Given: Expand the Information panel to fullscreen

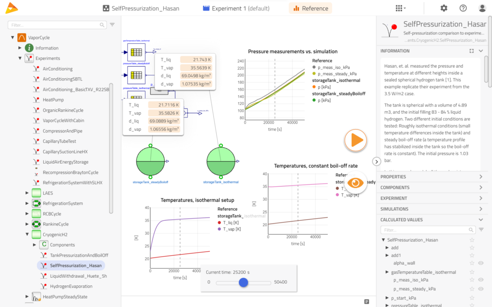Looking at the screenshot, I should point(471,51).
